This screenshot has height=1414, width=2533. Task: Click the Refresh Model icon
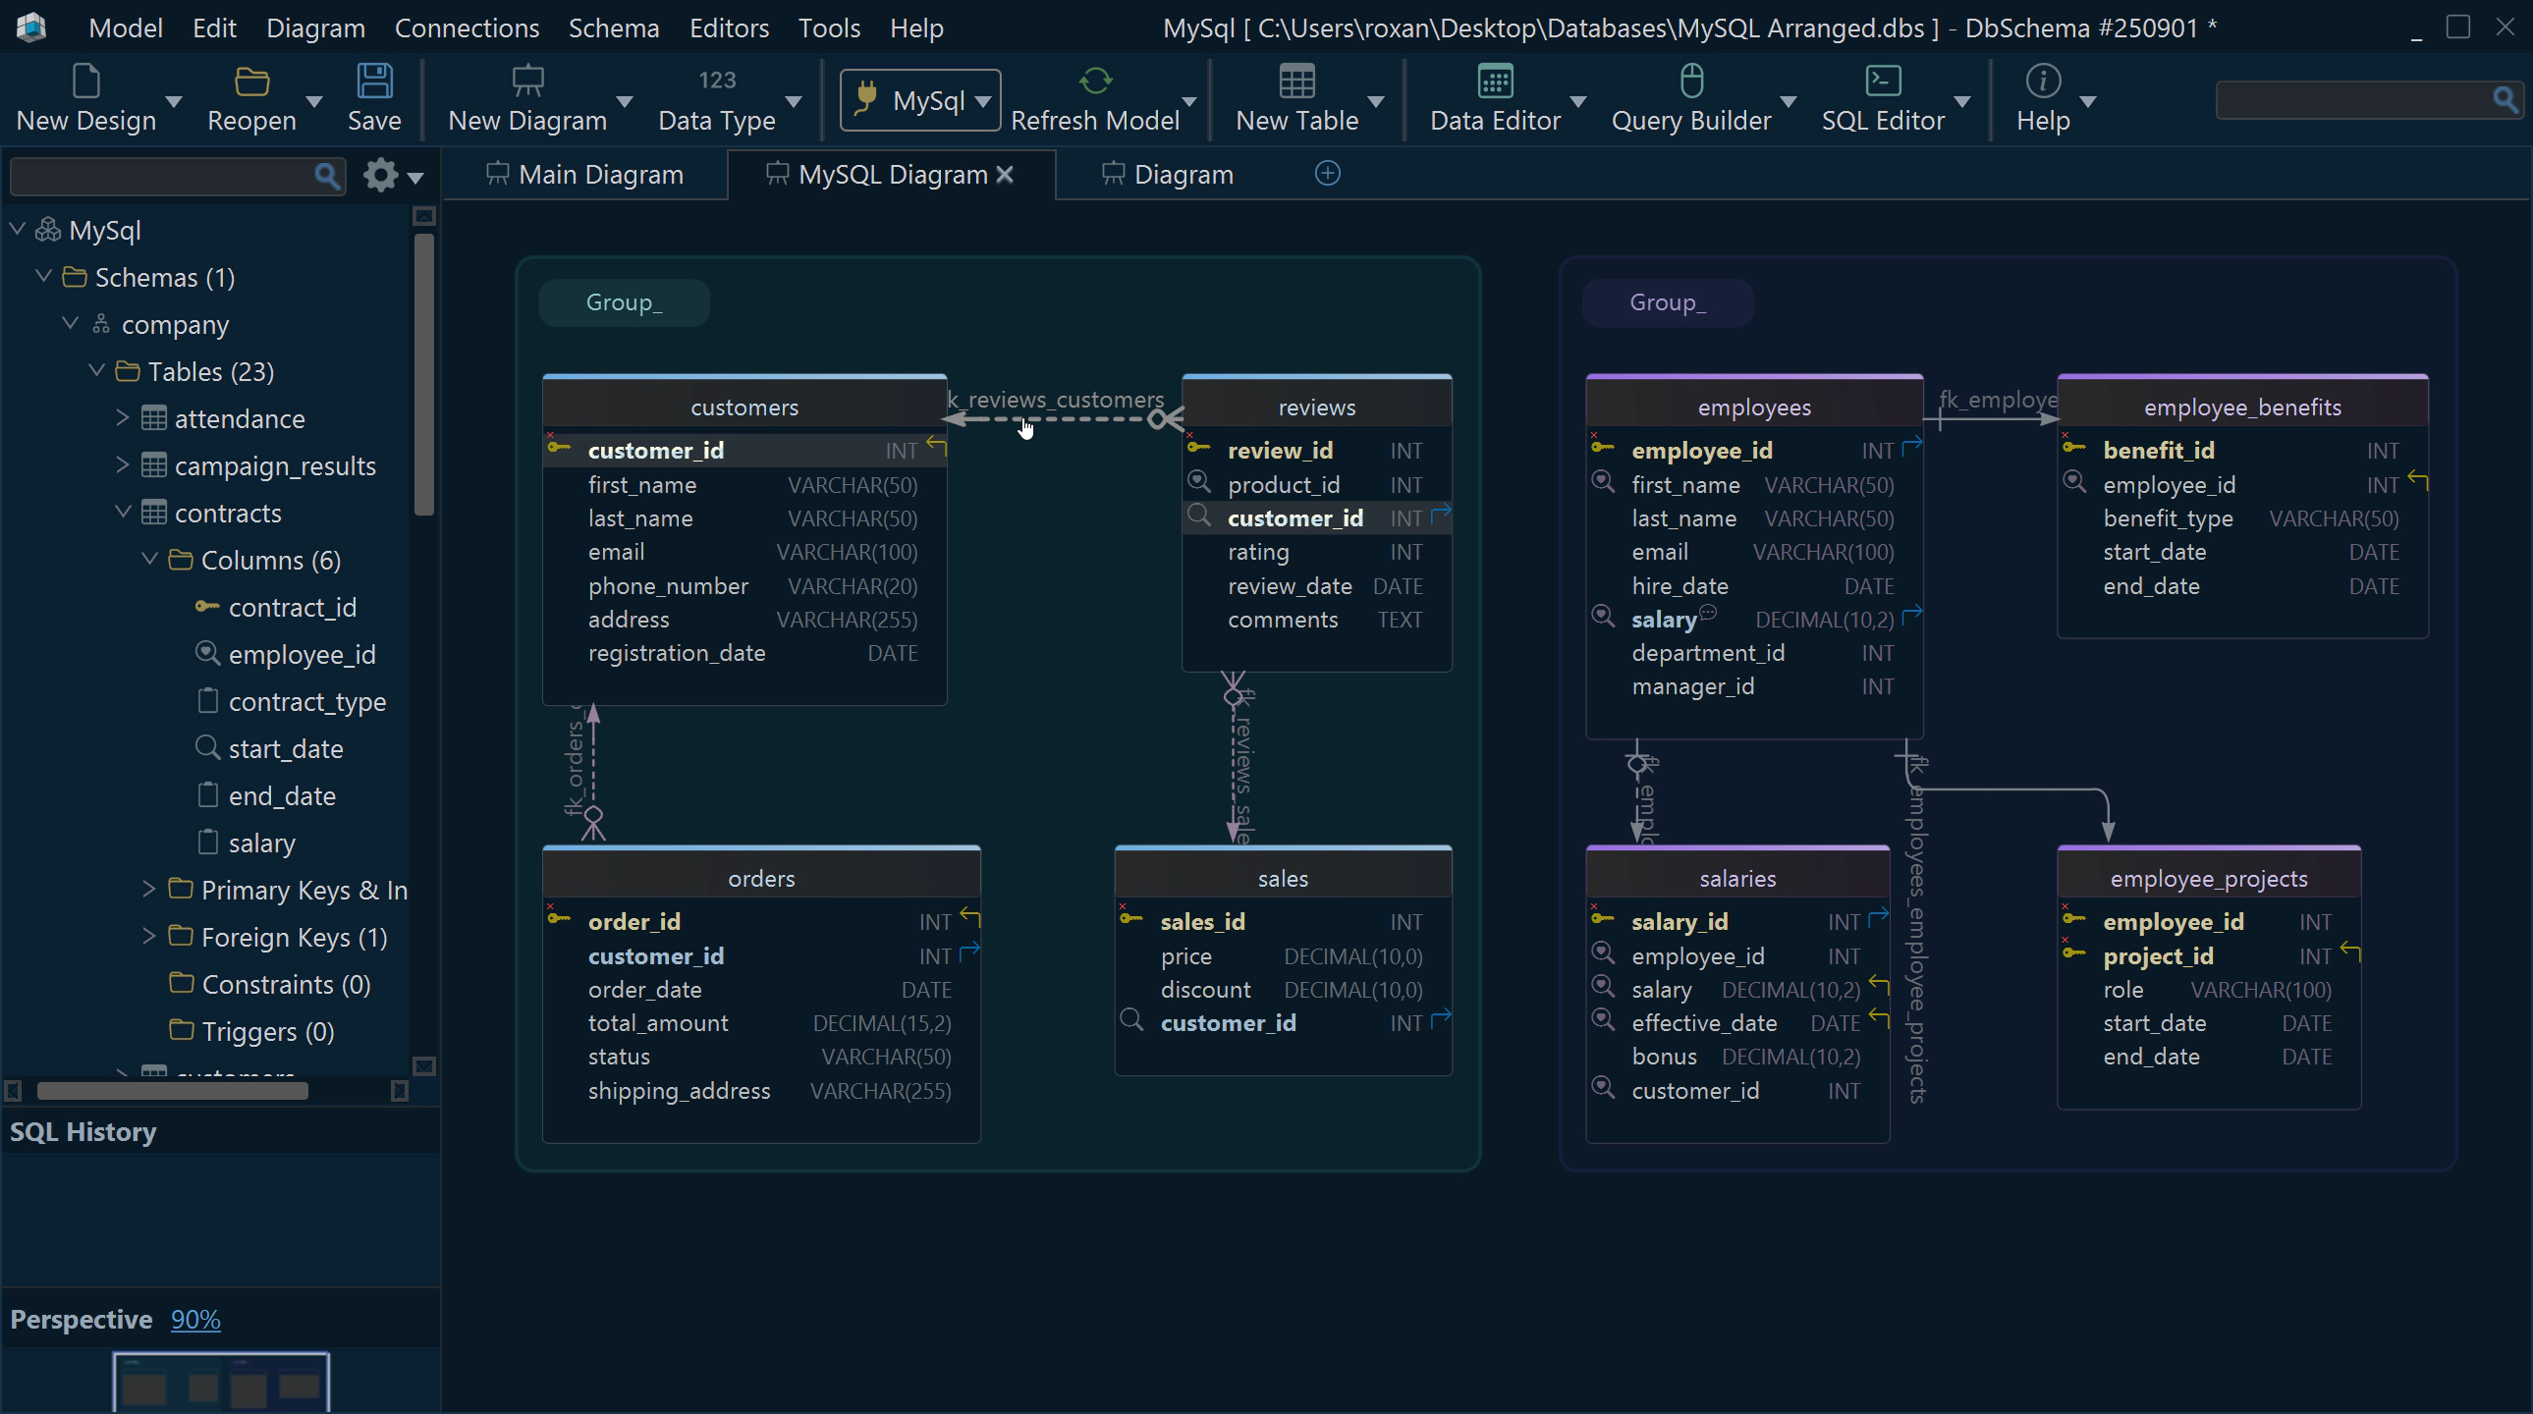(1095, 82)
